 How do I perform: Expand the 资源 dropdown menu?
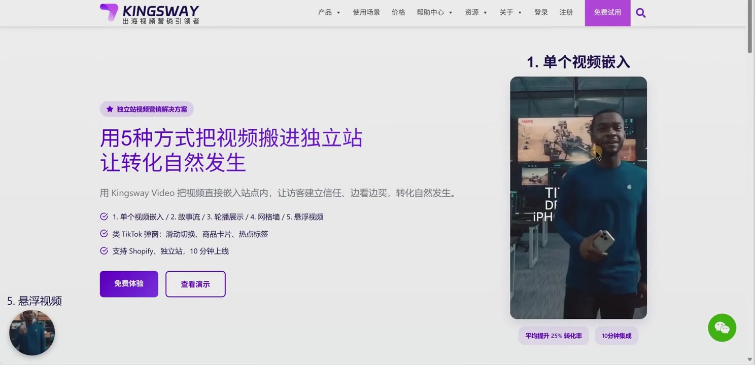click(475, 13)
